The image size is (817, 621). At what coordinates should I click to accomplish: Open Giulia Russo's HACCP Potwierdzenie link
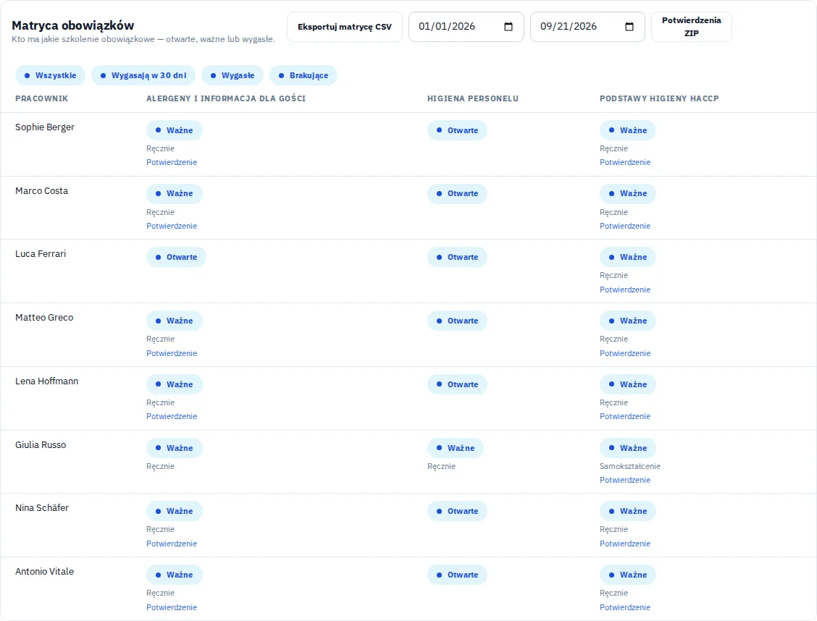(625, 480)
